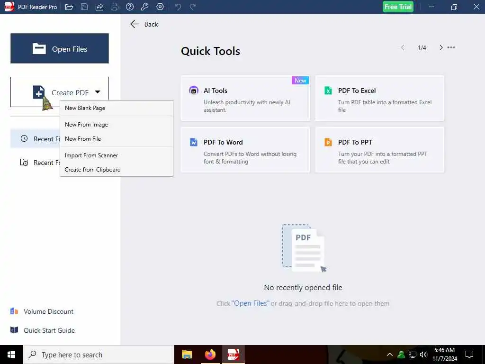Click the Quick Start Guide book icon
Viewport: 485px width, 364px height.
pyautogui.click(x=14, y=330)
